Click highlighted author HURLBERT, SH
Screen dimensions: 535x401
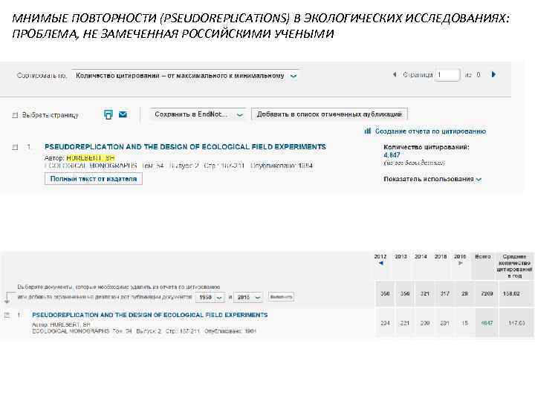[x=91, y=158]
